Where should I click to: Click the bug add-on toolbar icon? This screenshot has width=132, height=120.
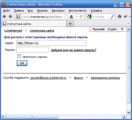[126, 16]
